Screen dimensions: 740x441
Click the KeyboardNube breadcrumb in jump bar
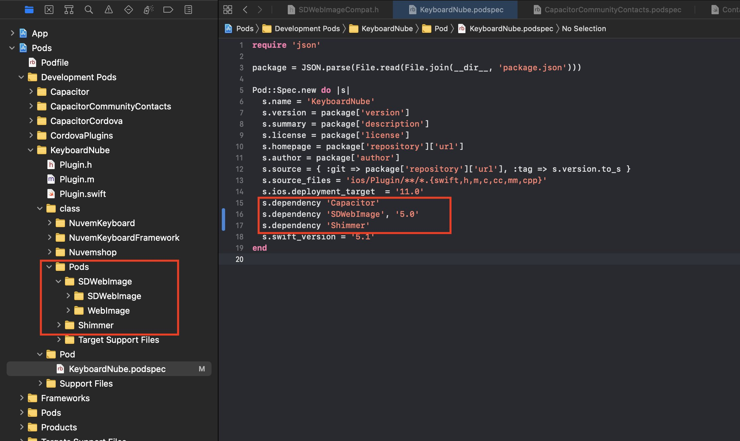click(x=381, y=29)
